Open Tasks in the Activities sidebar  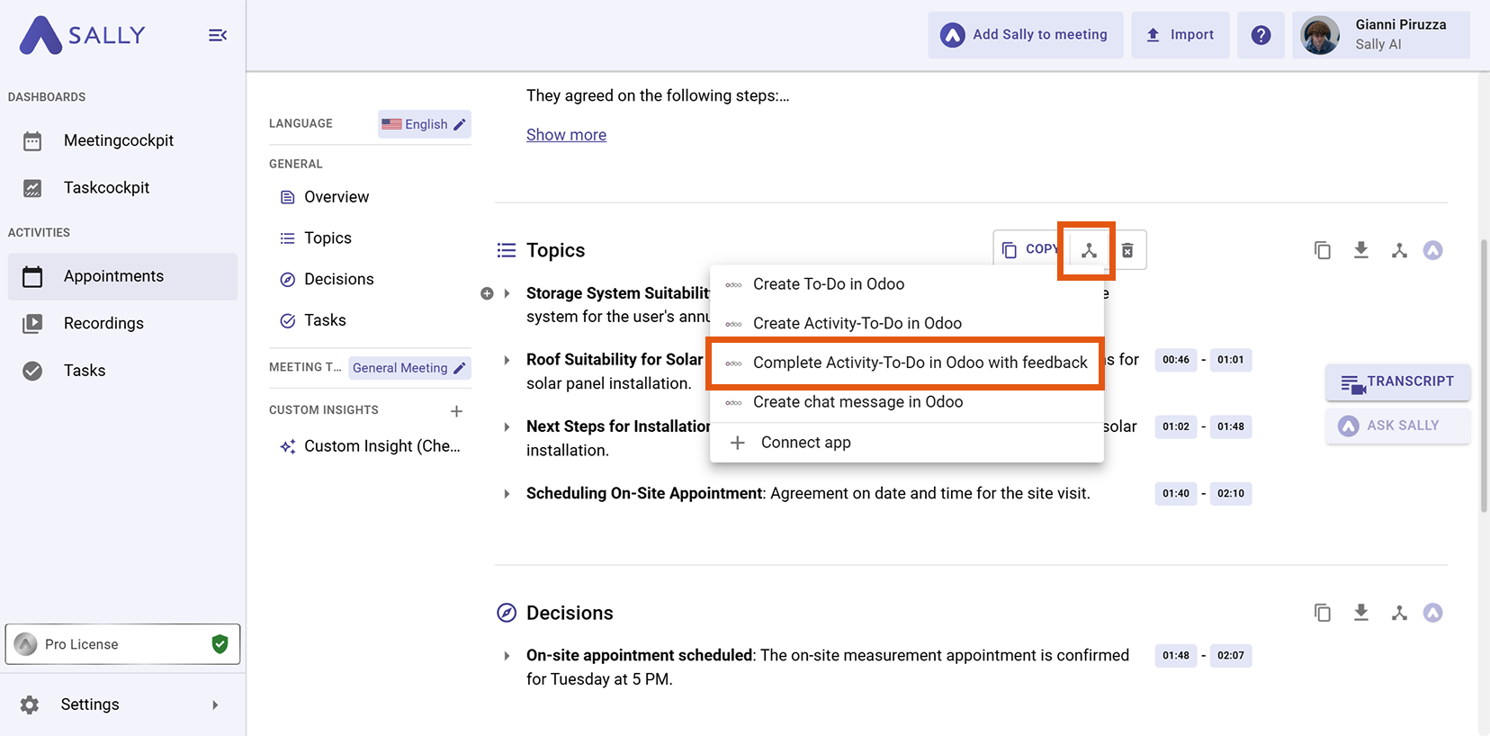(x=85, y=370)
